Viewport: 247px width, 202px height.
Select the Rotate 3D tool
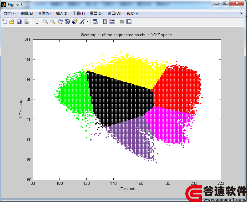tap(67, 22)
